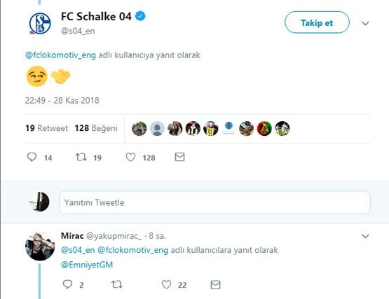The height and width of the screenshot is (299, 389).
Task: Retweet the FC Schalke 04 tweet
Action: click(x=81, y=157)
